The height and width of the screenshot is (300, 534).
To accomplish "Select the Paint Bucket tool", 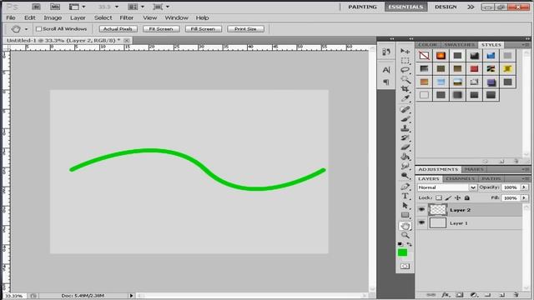I will point(405,157).
